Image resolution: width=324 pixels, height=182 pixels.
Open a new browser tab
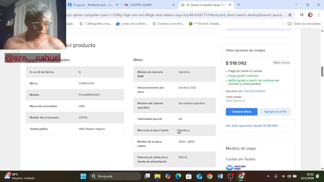pos(238,5)
